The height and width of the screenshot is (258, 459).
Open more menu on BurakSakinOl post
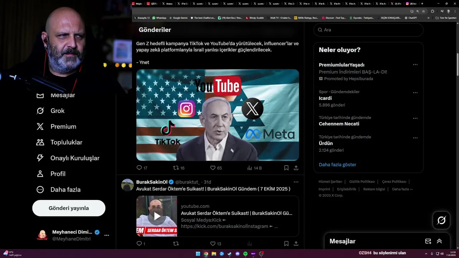click(x=296, y=182)
